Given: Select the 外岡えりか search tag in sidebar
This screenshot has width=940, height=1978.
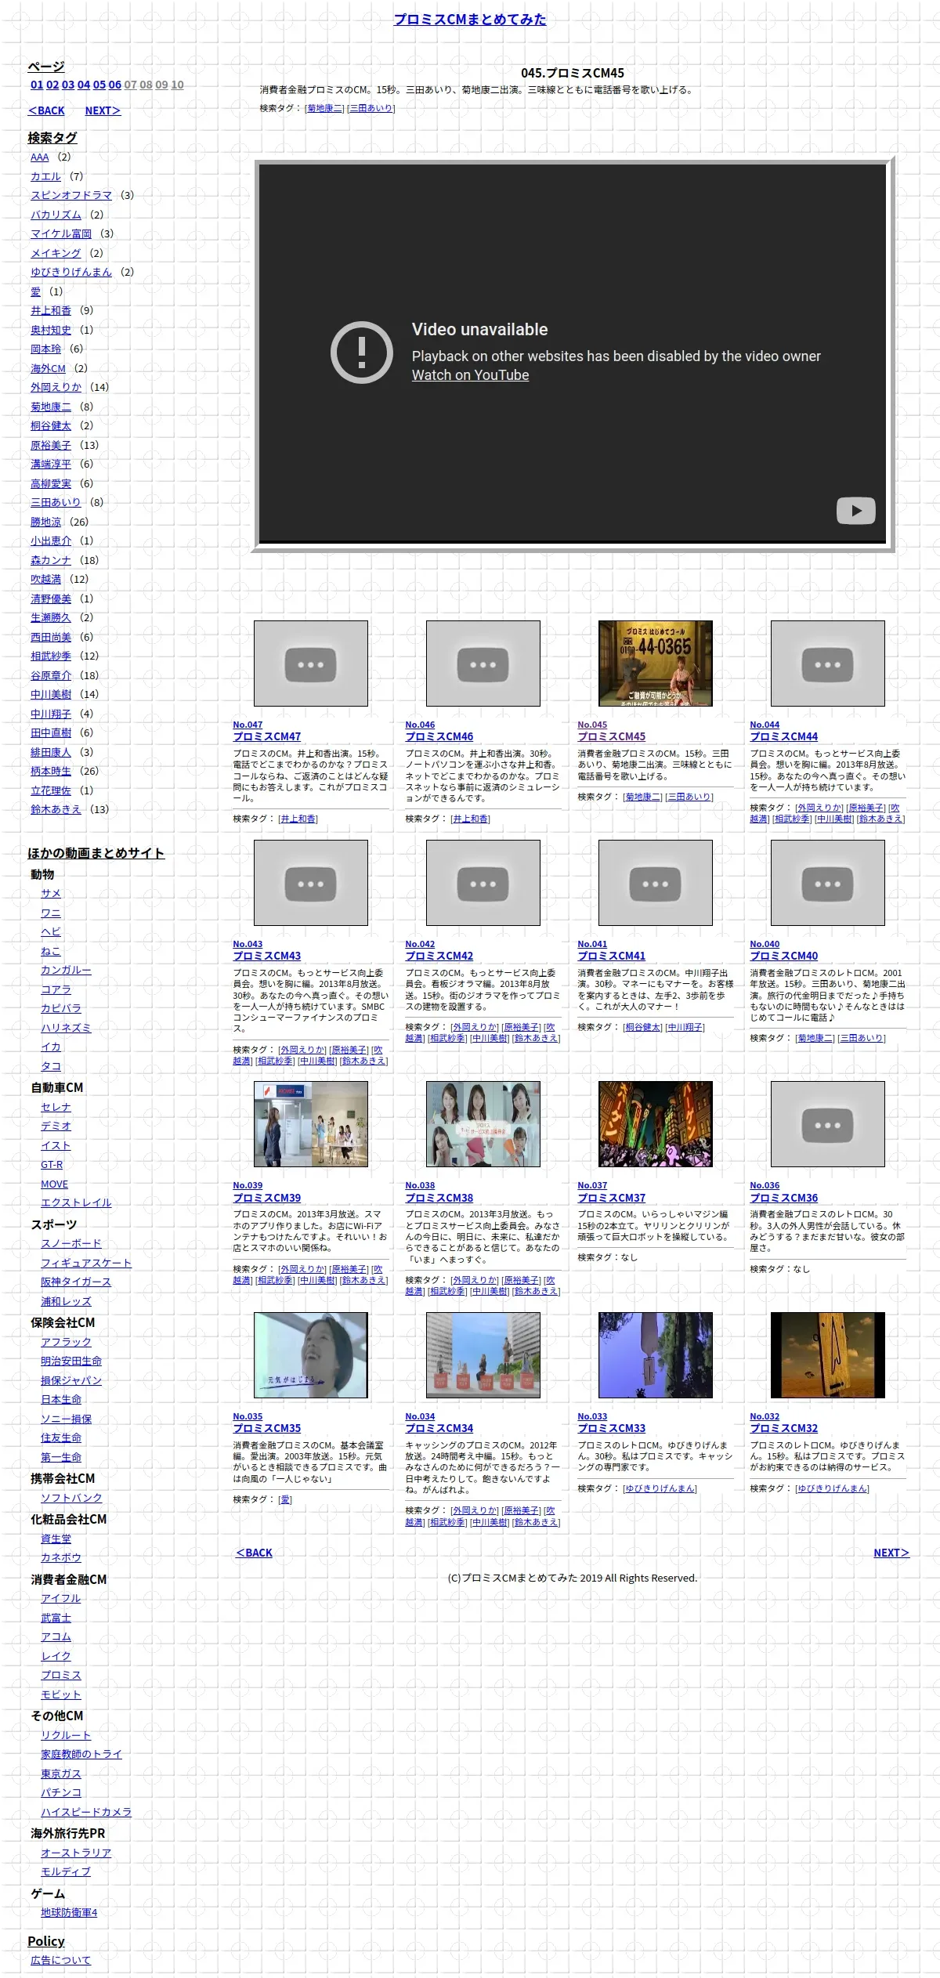Looking at the screenshot, I should pos(56,387).
